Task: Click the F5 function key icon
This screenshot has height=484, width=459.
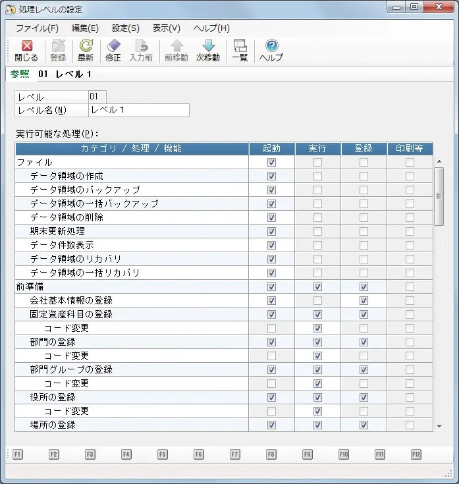Action: pyautogui.click(x=163, y=454)
